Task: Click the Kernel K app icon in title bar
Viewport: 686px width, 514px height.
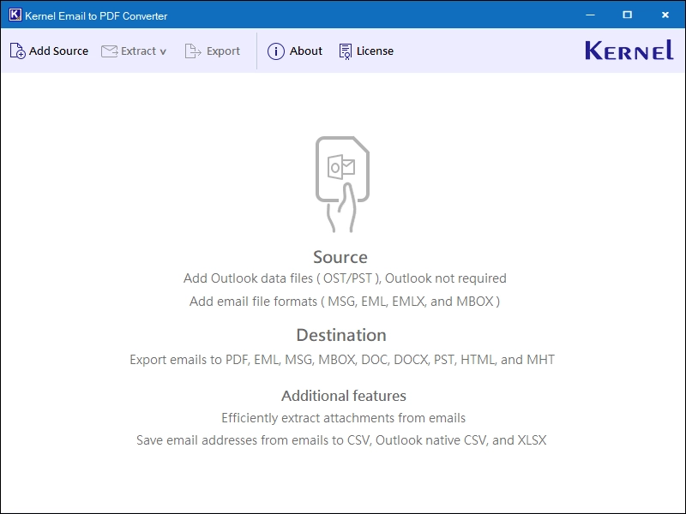Action: click(x=15, y=15)
